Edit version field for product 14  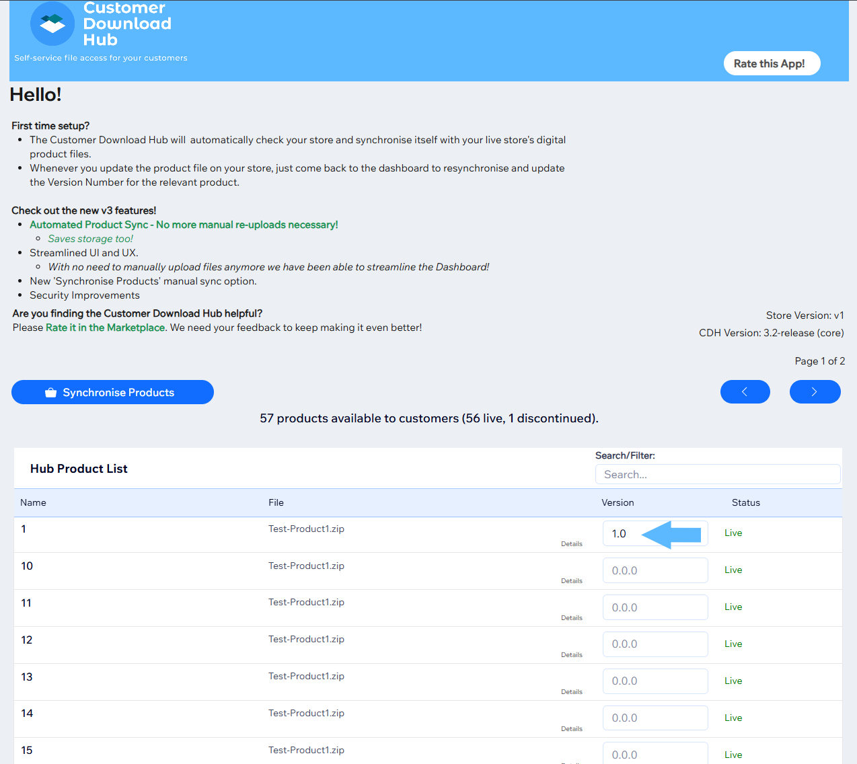click(x=655, y=718)
